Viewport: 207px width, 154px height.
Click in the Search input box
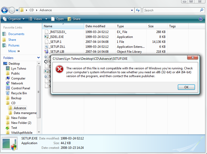click(x=171, y=10)
